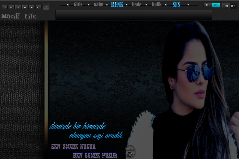
Task: Pause the current song
Action: [39, 7]
